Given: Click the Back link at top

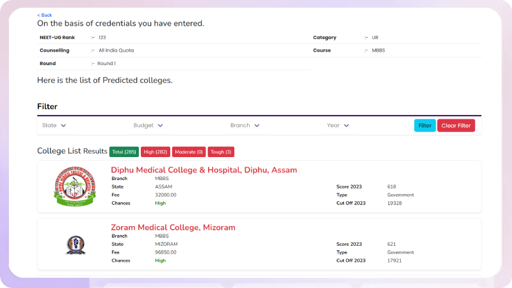Looking at the screenshot, I should [x=45, y=15].
